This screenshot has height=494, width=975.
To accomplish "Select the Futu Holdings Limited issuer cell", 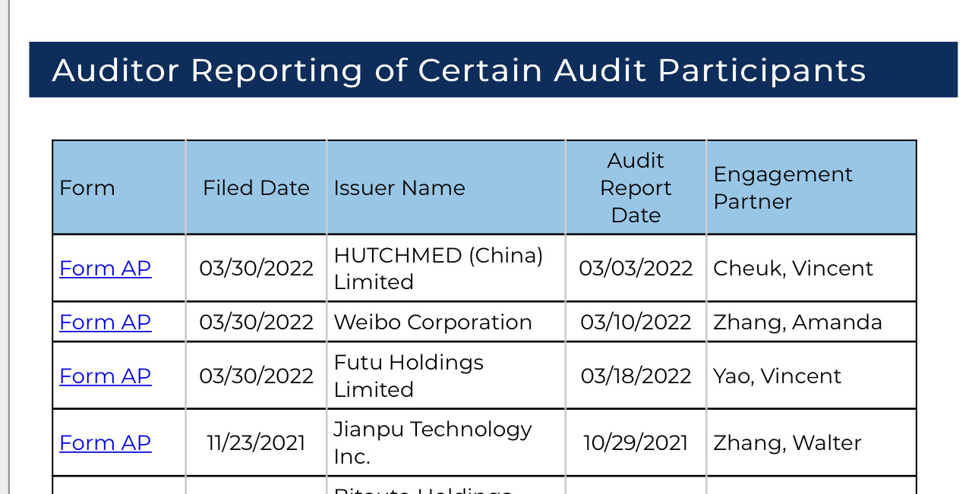I will tap(409, 376).
